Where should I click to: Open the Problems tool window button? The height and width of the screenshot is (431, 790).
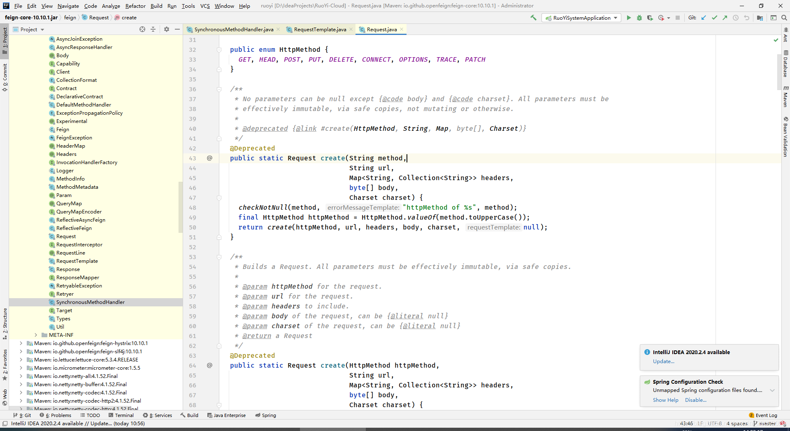tap(56, 415)
